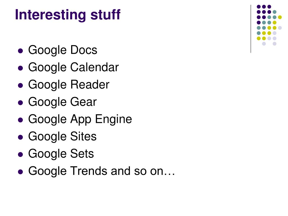Click the decorative colored dot pattern
The width and height of the screenshot is (288, 216).
[x=269, y=25]
